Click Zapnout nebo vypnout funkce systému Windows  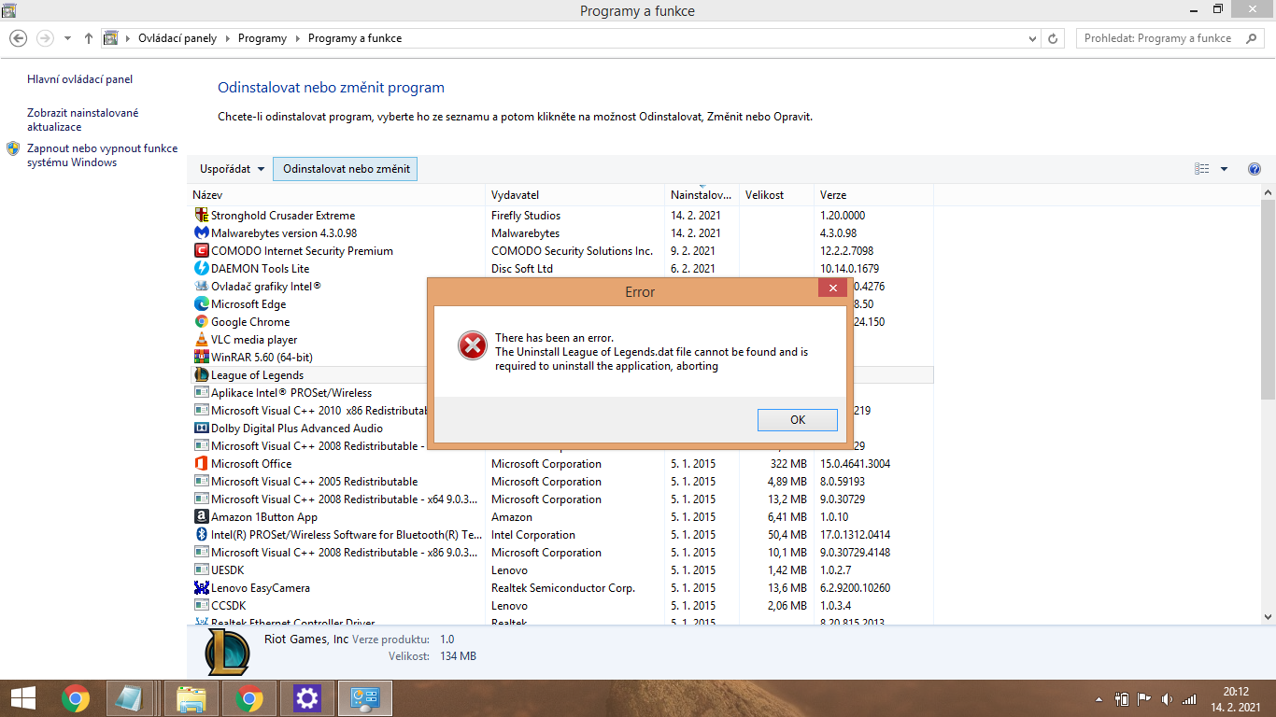click(x=102, y=155)
